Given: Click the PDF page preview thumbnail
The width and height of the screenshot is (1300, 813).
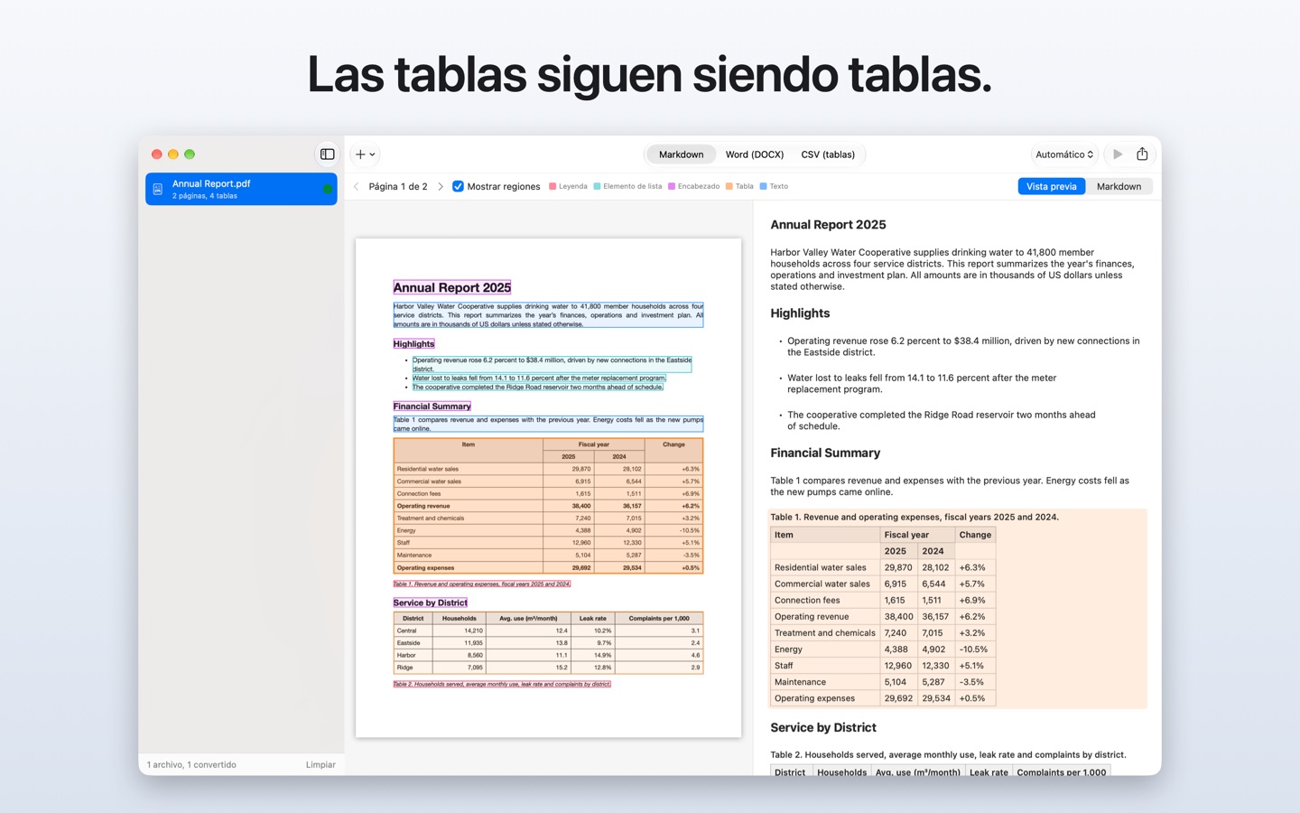Looking at the screenshot, I should (549, 488).
